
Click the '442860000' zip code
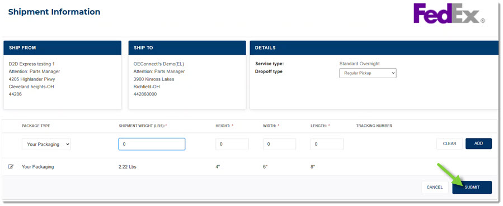pyautogui.click(x=145, y=94)
